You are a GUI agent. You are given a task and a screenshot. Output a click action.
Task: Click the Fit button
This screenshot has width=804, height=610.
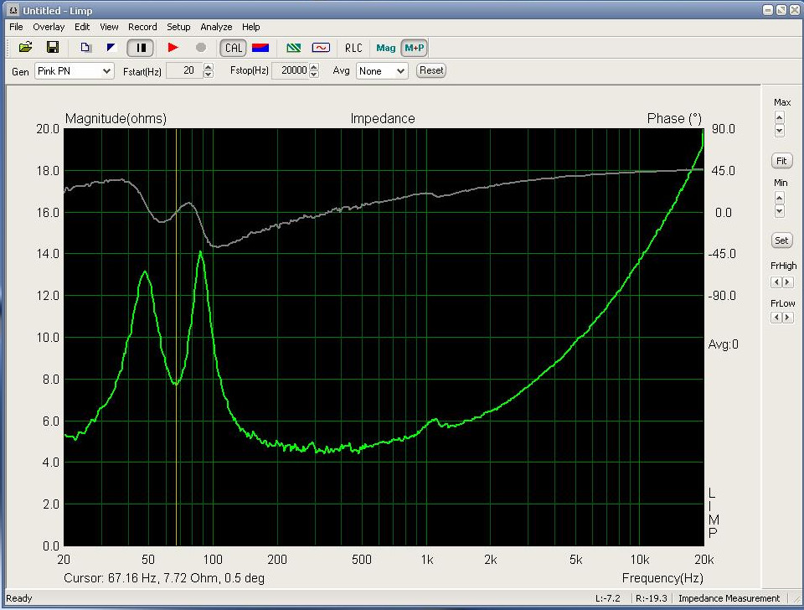(781, 161)
